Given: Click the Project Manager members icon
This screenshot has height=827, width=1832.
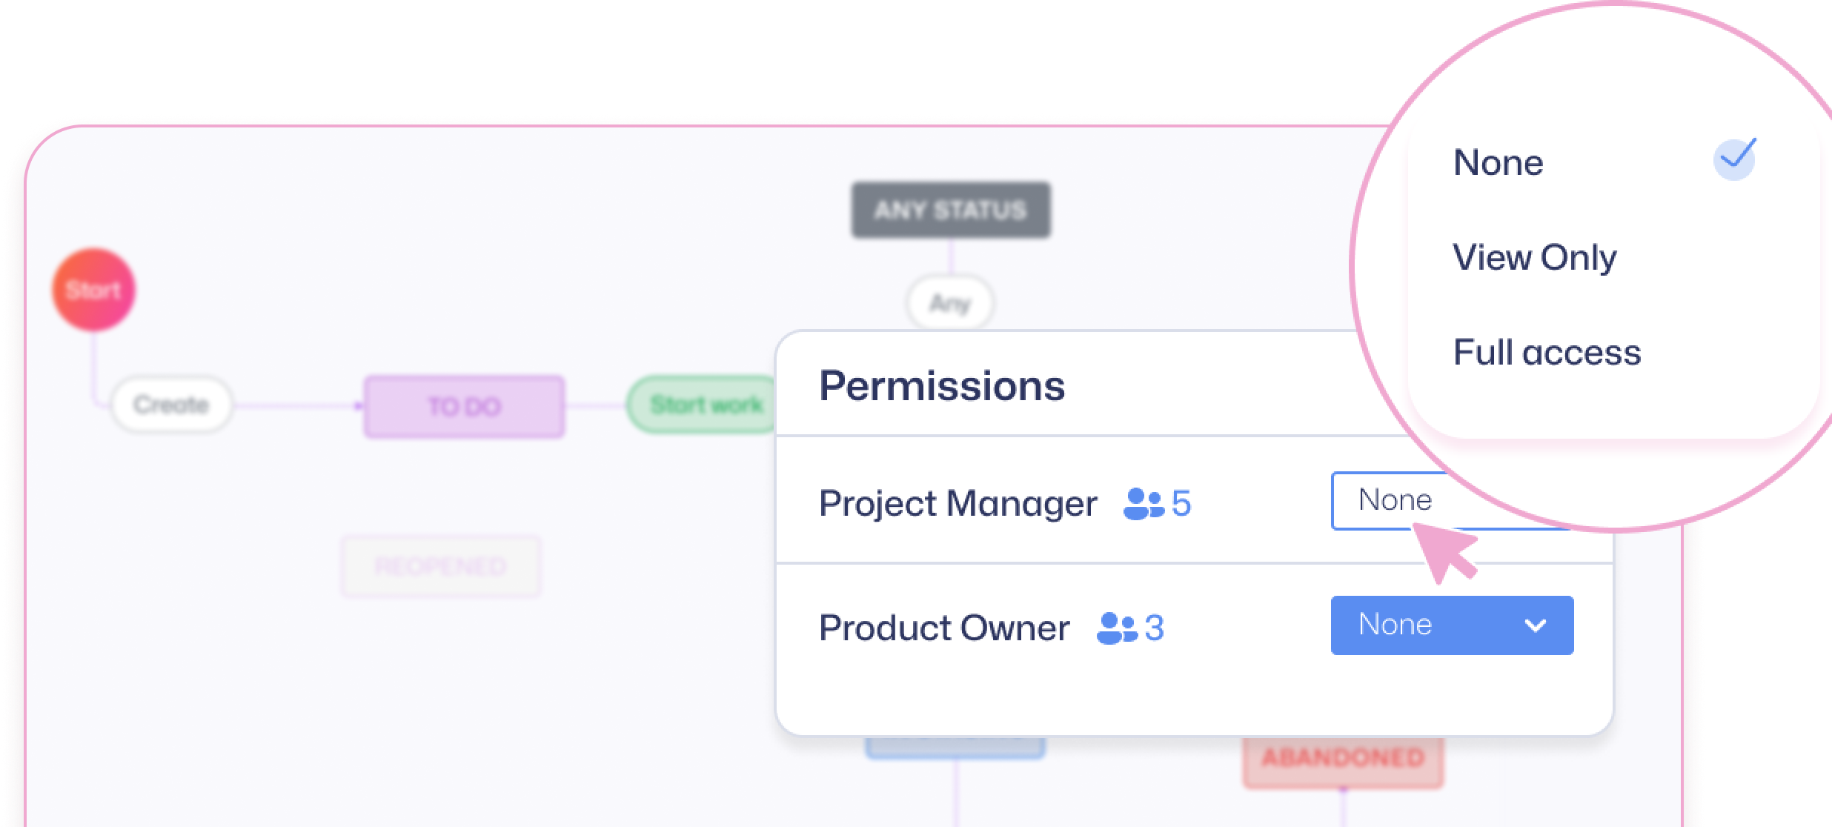Looking at the screenshot, I should click(1144, 504).
